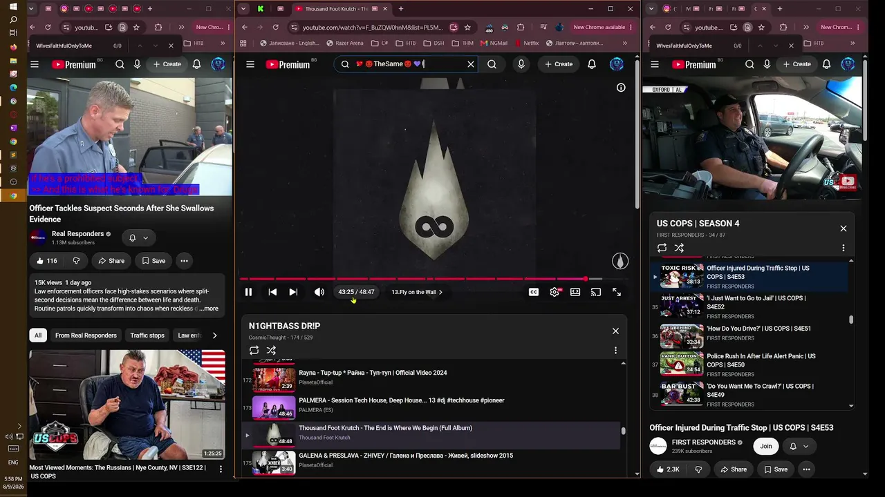885x497 pixels.
Task: Open the NGMail bookmark
Action: [494, 43]
